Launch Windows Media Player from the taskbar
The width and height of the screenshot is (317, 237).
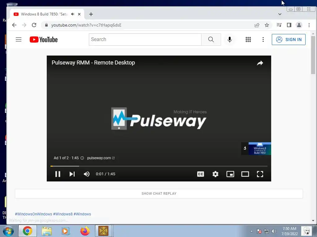pos(65,231)
